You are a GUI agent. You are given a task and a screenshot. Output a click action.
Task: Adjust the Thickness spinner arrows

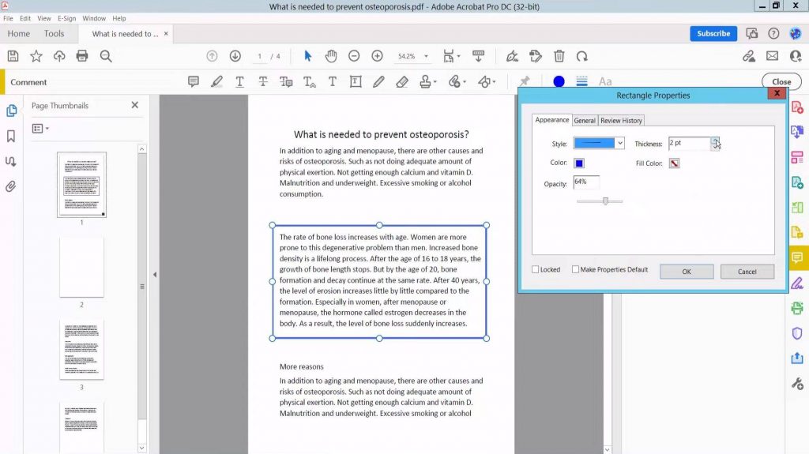(715, 144)
